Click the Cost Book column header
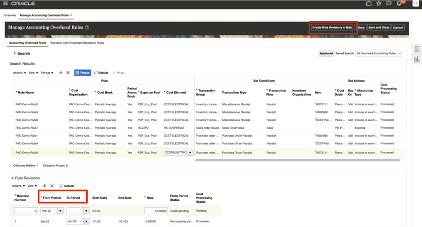This screenshot has height=227, width=422. click(x=105, y=92)
